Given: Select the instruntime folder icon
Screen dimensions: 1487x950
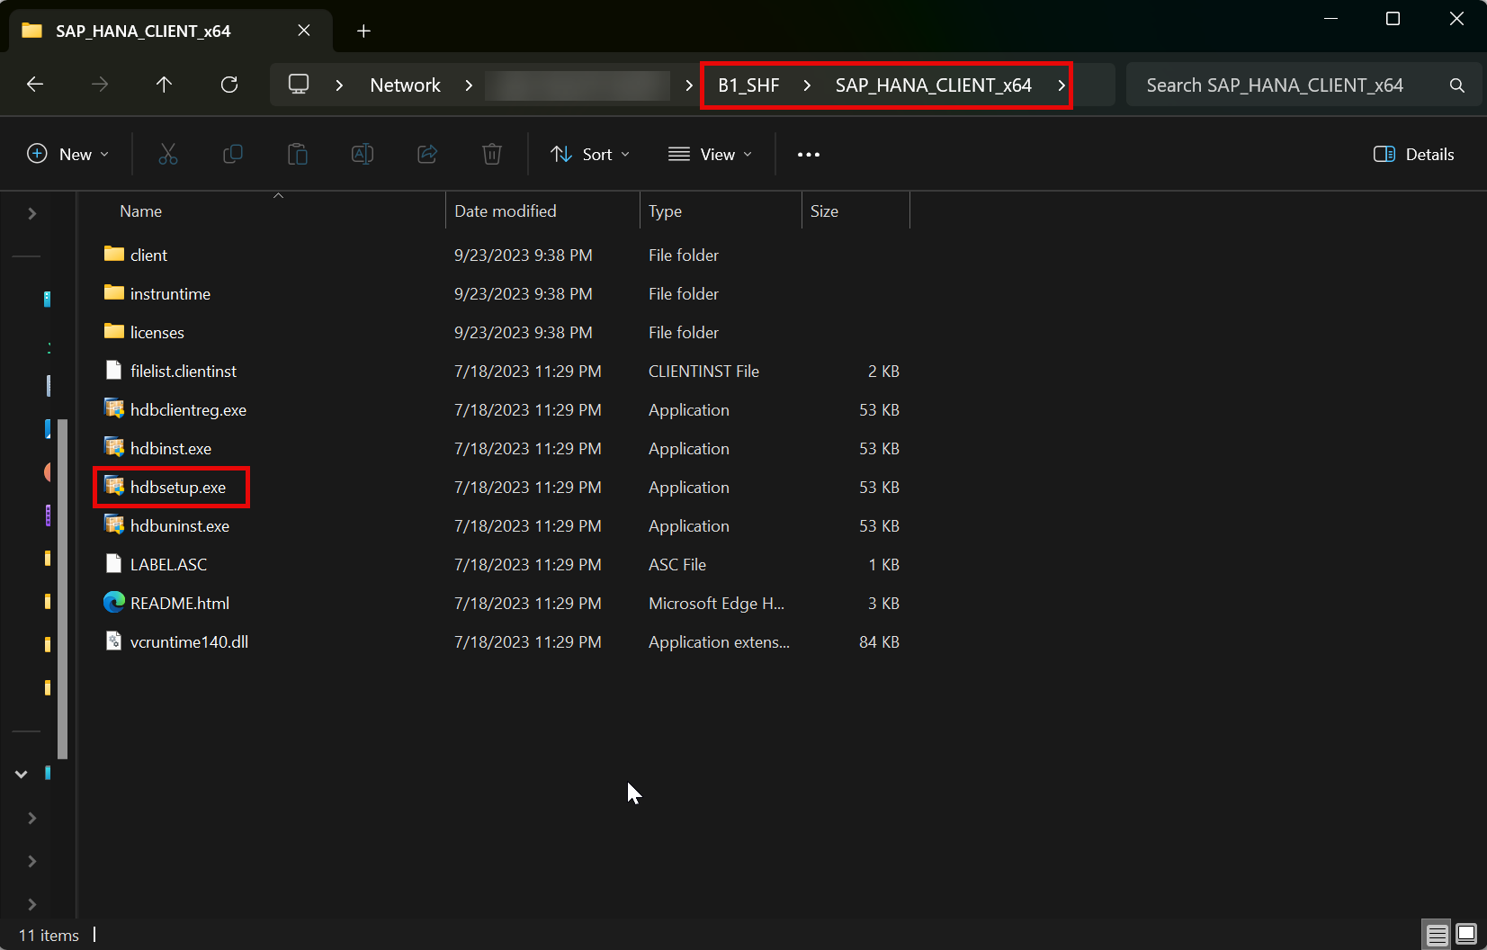Looking at the screenshot, I should coord(113,293).
